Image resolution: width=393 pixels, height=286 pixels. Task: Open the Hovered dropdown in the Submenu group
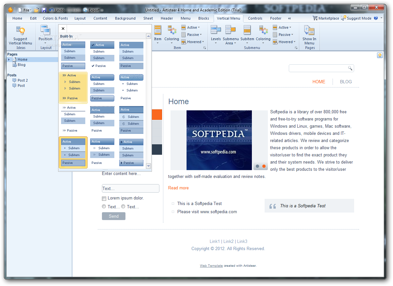tap(284, 42)
